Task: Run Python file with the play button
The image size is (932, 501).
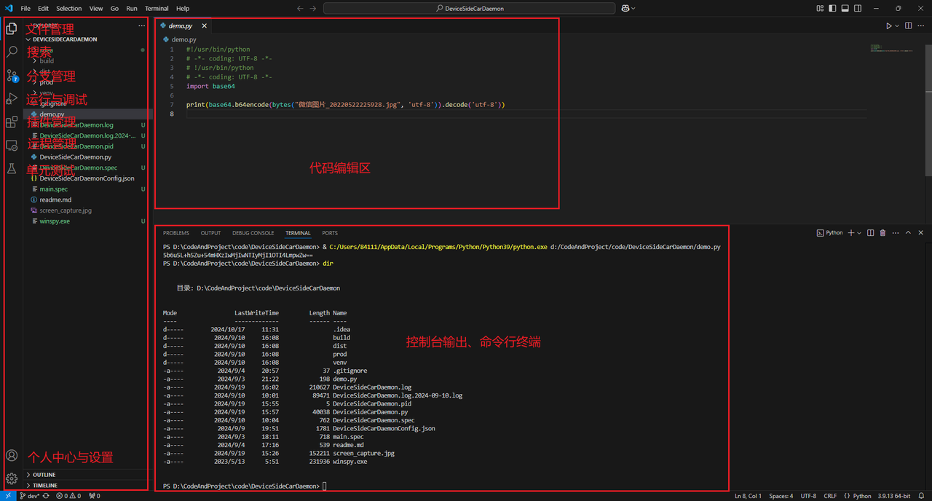Action: coord(888,25)
